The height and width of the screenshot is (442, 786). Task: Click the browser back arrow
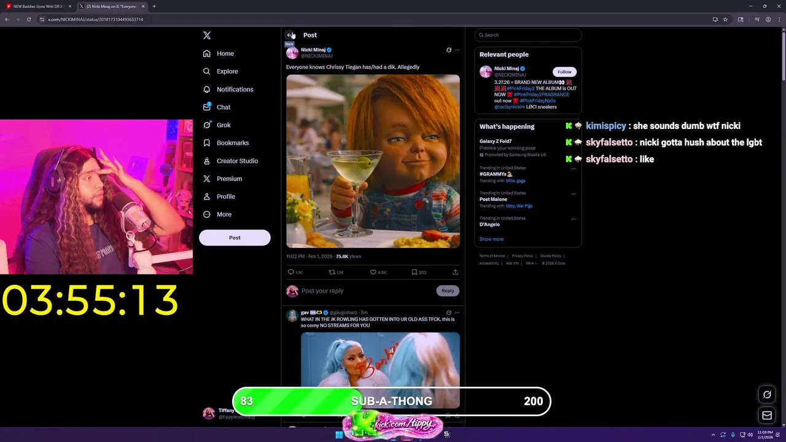[x=7, y=20]
